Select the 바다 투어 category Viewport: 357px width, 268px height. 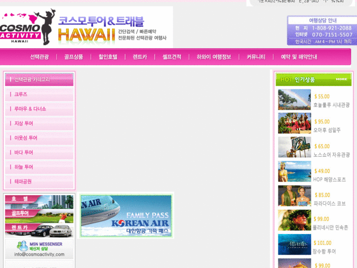(39, 152)
